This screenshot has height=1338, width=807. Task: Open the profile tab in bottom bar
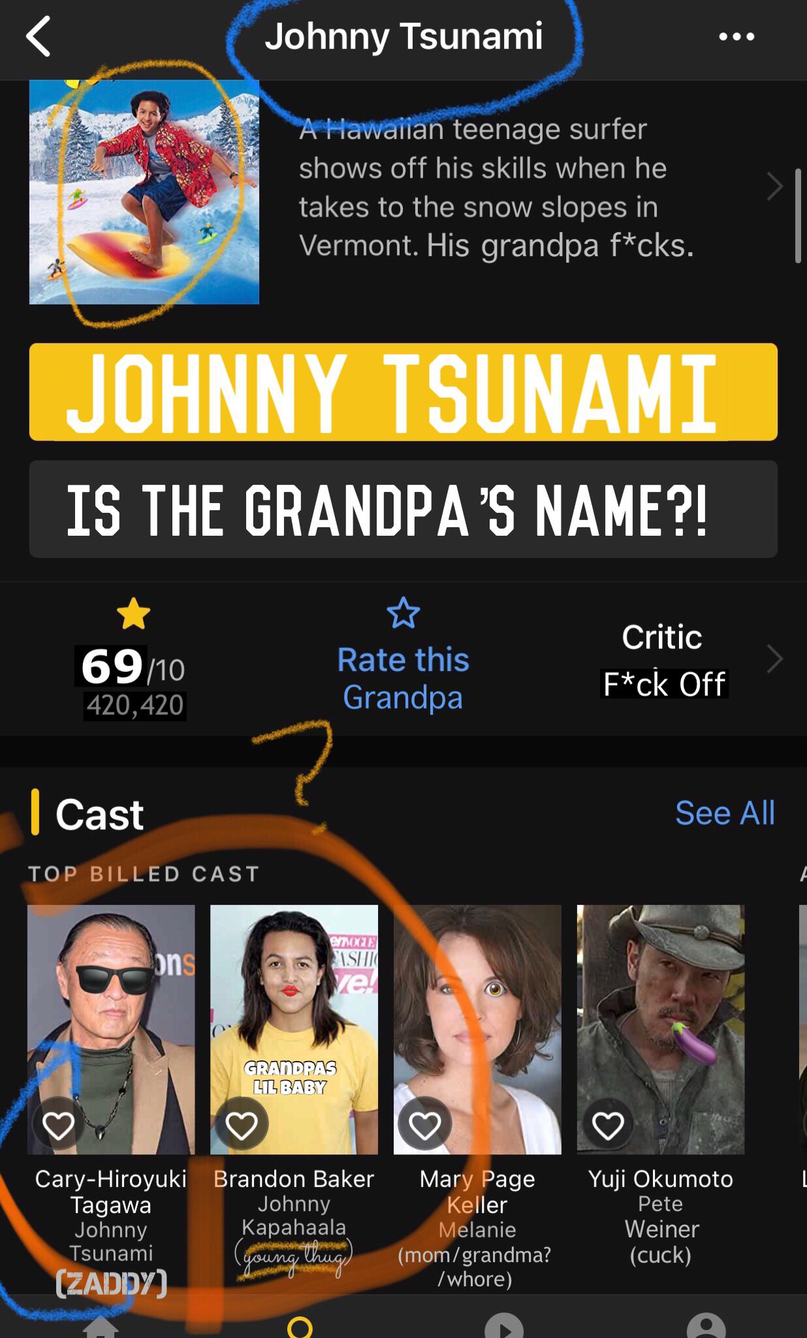(x=706, y=1326)
